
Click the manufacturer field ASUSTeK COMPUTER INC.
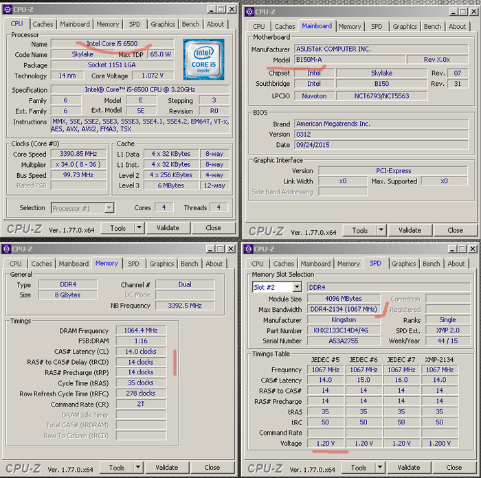point(381,49)
